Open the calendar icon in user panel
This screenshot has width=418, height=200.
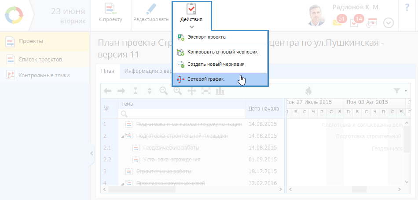372,22
